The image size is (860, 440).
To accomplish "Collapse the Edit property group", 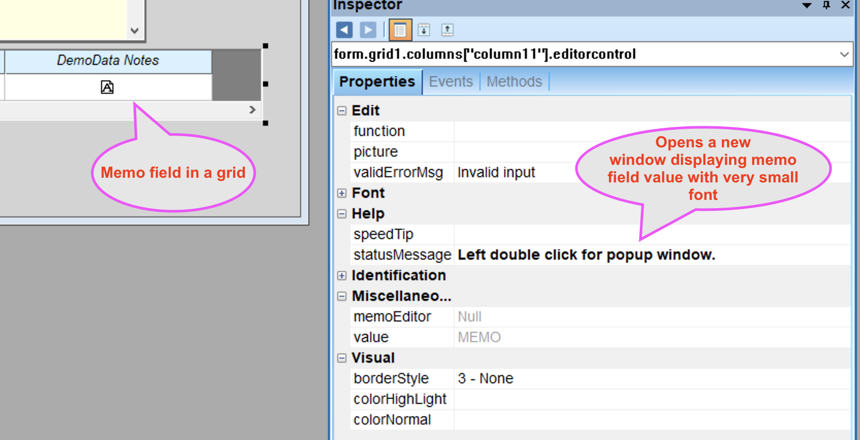I will (x=342, y=111).
